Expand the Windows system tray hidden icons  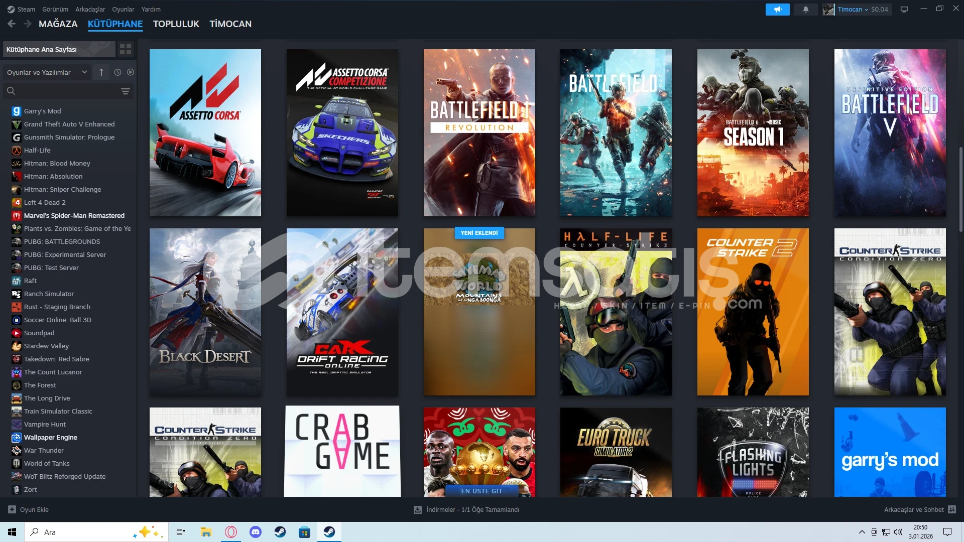point(862,532)
